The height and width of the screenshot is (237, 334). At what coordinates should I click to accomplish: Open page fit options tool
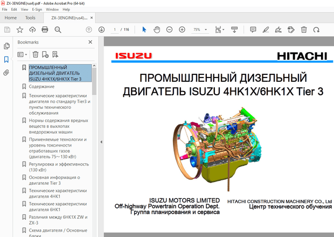[x=219, y=30]
